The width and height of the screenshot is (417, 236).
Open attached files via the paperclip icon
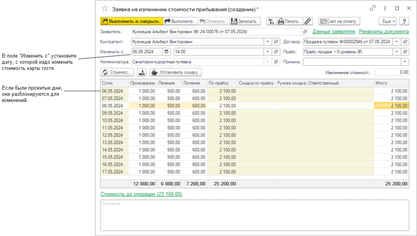tap(308, 21)
